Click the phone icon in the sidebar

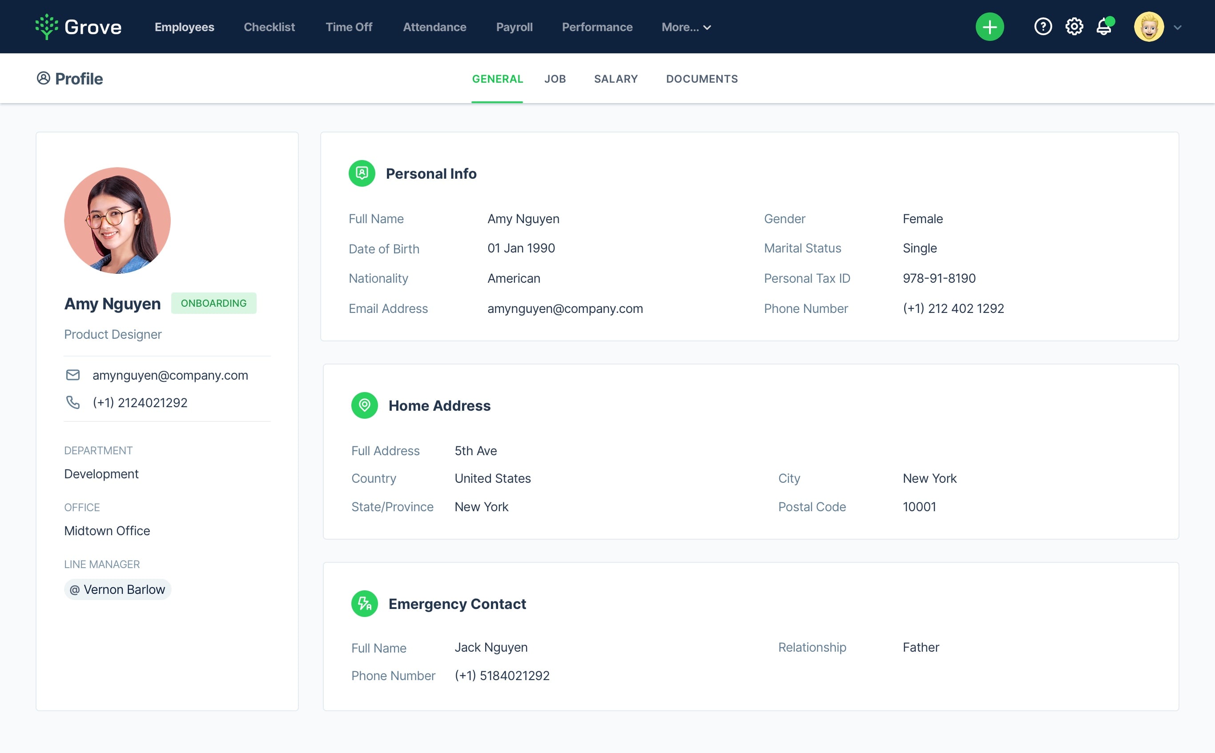point(73,402)
